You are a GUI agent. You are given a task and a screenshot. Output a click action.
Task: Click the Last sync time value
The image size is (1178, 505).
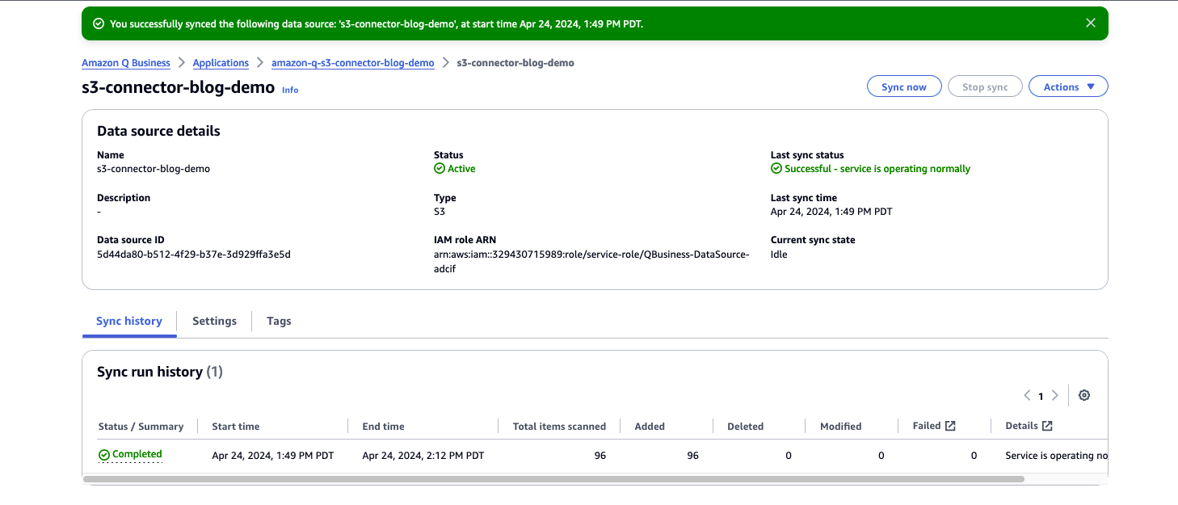[x=831, y=212]
